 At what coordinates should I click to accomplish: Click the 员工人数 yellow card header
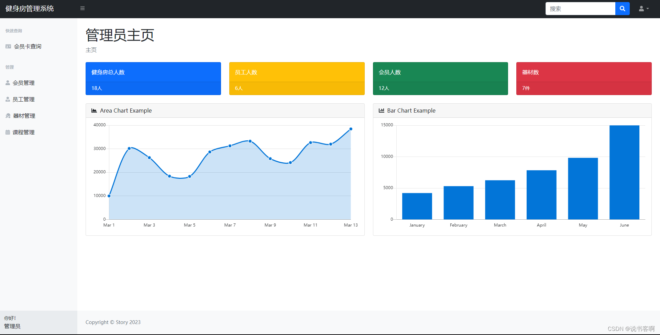(297, 72)
